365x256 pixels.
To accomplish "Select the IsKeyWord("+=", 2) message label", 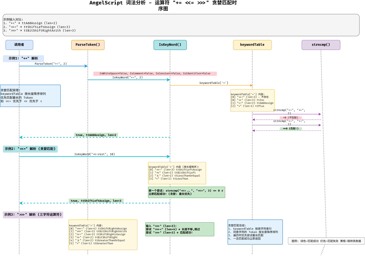I will [127, 78].
